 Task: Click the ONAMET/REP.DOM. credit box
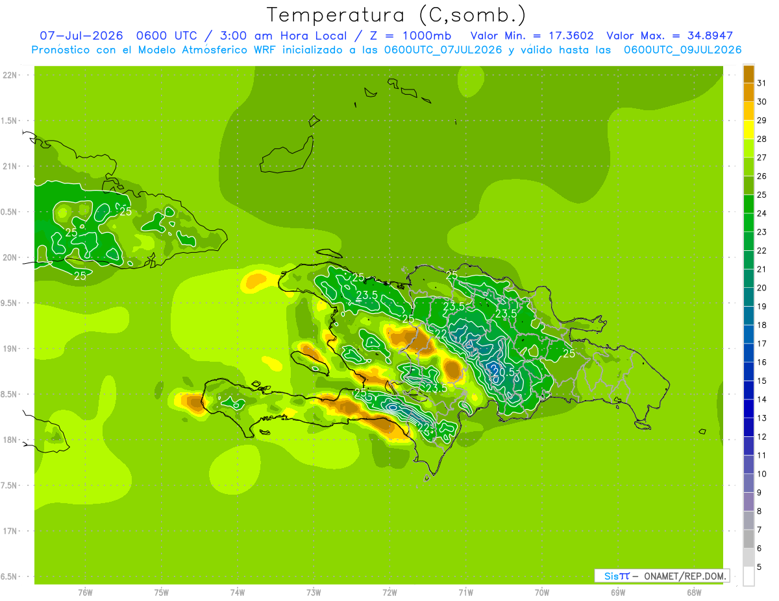pyautogui.click(x=662, y=576)
